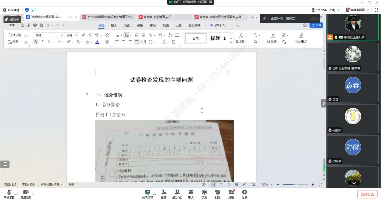Click the 录制 record icon
Screen dimensions: 381x201
pyautogui.click(x=204, y=194)
